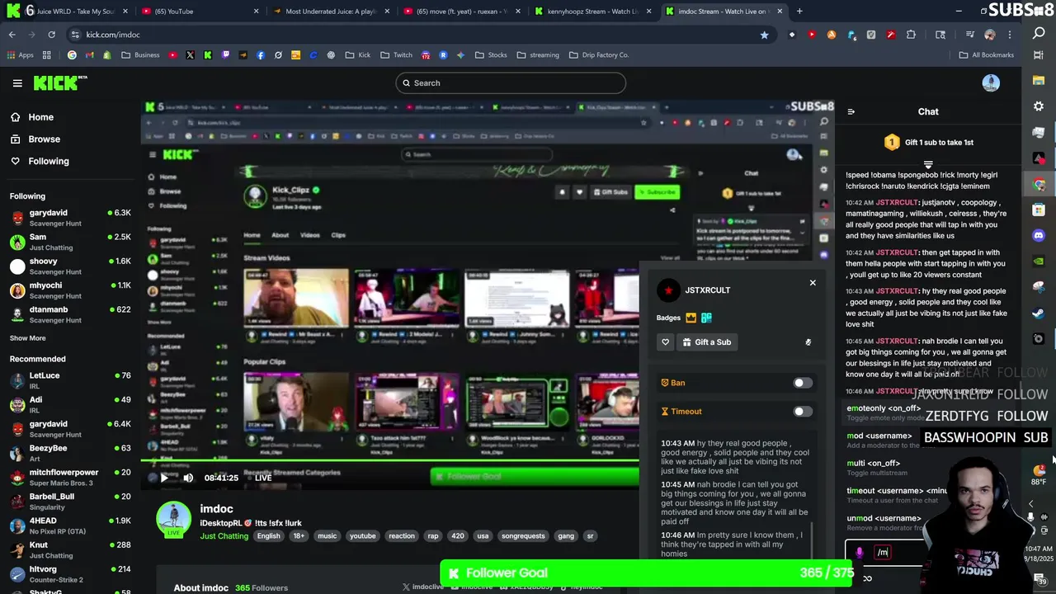Open Browse in Kick sidebar
This screenshot has height=594, width=1056.
point(44,139)
